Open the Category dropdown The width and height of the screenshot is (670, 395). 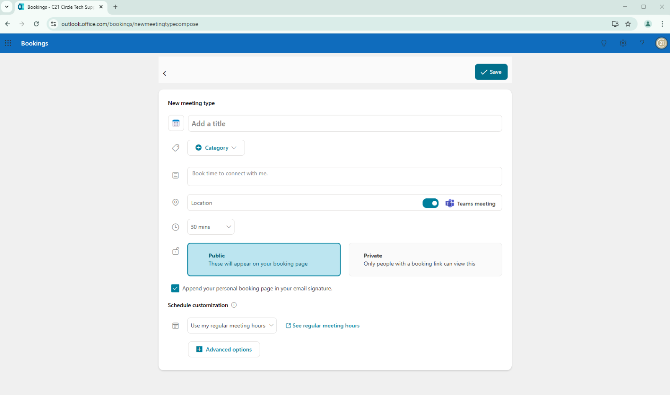[216, 148]
